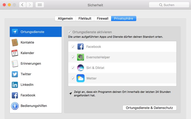
Task: Minimize the window with yellow button
Action: pos(9,5)
